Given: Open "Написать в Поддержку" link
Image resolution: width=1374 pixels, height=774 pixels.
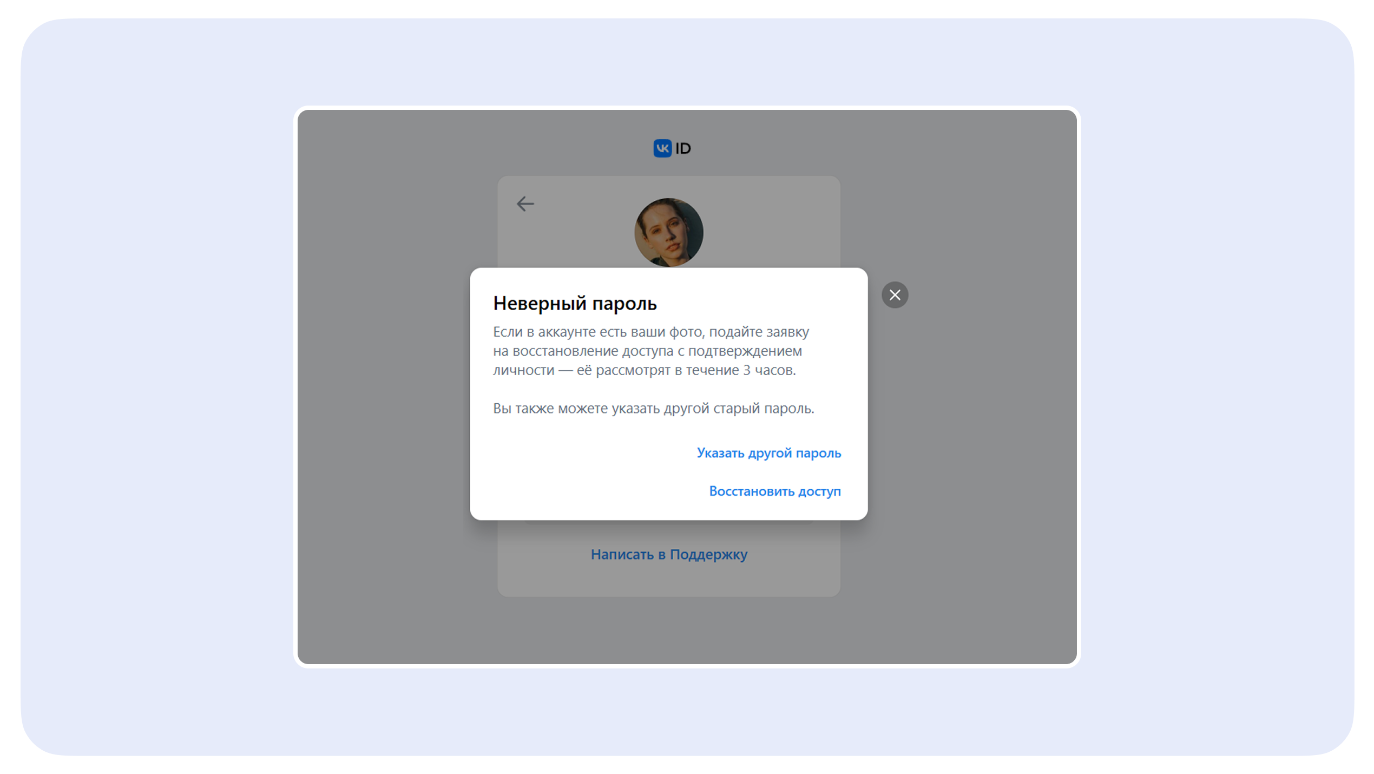Looking at the screenshot, I should coord(668,554).
